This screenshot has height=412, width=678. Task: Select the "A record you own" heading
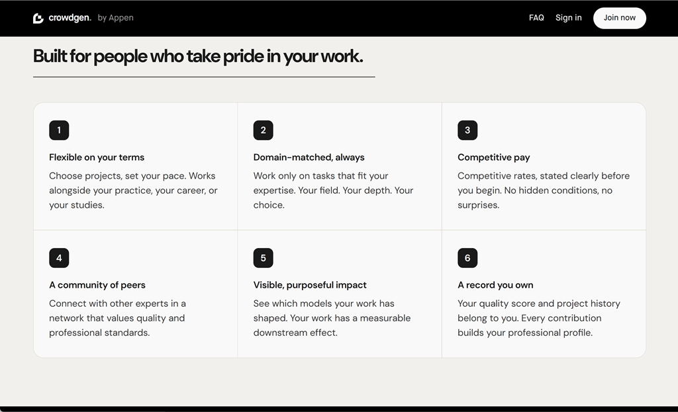coord(495,285)
